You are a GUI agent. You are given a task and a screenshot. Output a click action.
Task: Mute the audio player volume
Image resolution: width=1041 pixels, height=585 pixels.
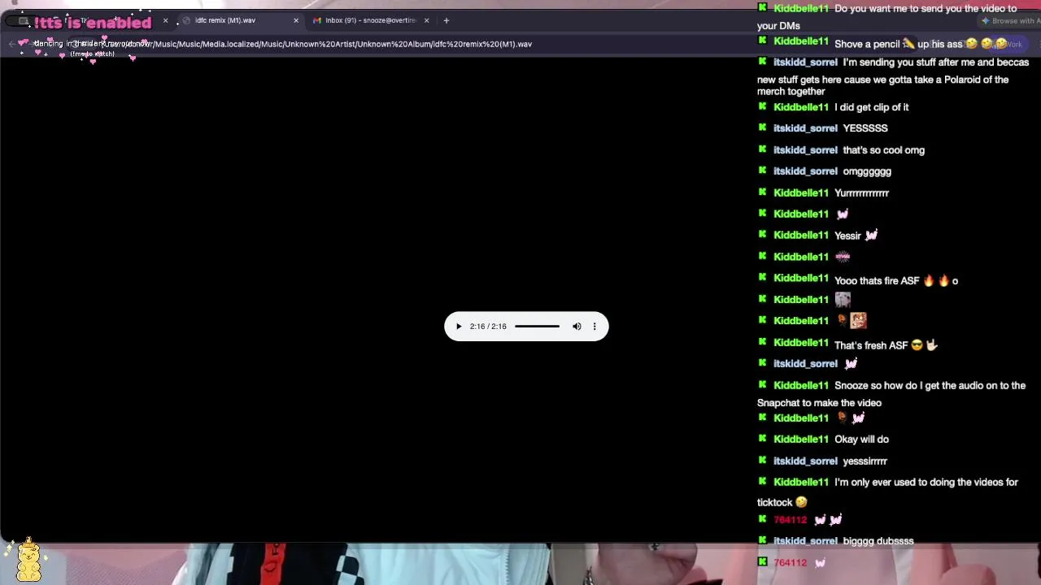pyautogui.click(x=577, y=327)
